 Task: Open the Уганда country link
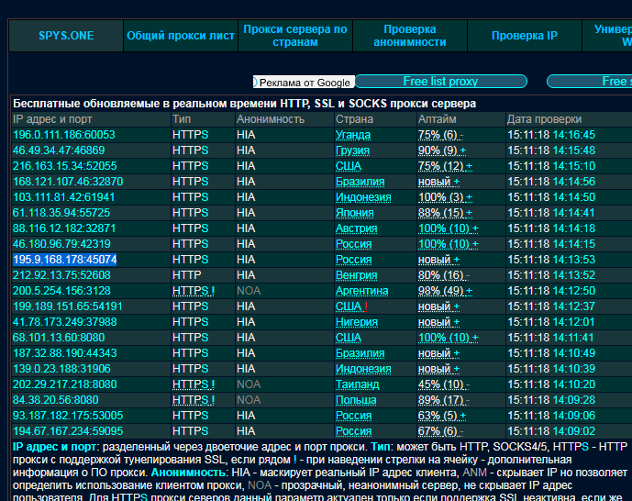pos(353,135)
